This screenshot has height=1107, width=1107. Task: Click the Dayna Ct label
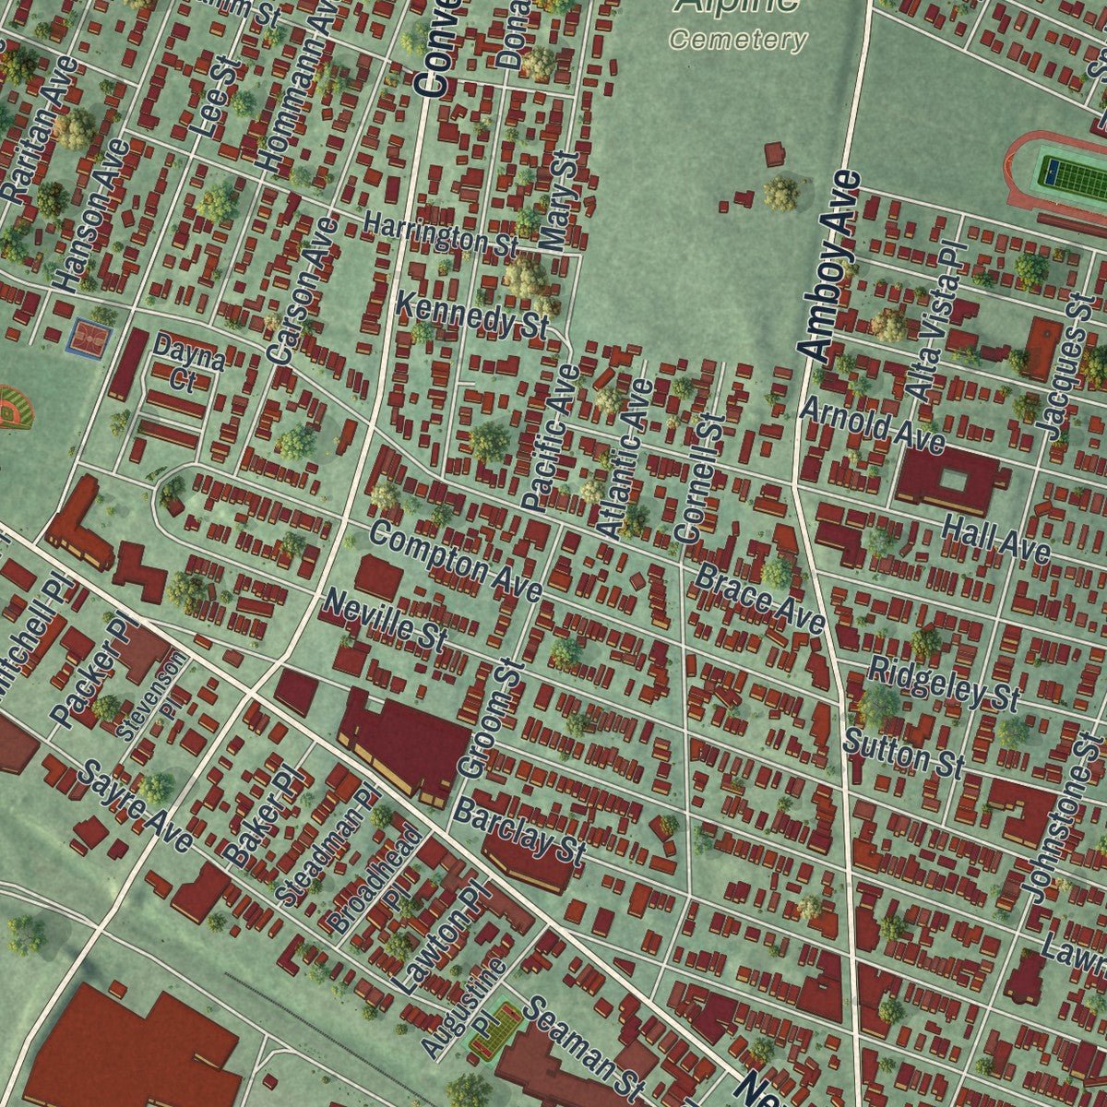(188, 363)
